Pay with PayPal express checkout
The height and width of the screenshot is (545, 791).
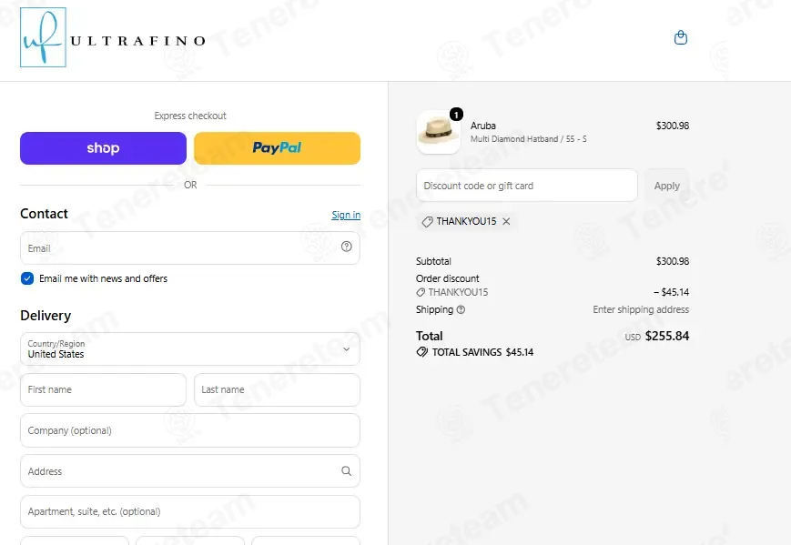(277, 148)
